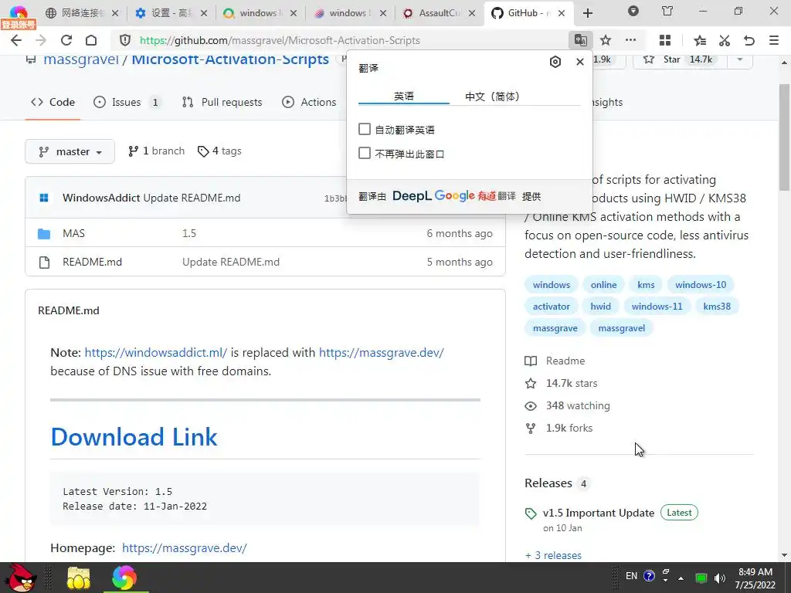Open the windows-10 topic tag
Image resolution: width=791 pixels, height=593 pixels.
(701, 285)
